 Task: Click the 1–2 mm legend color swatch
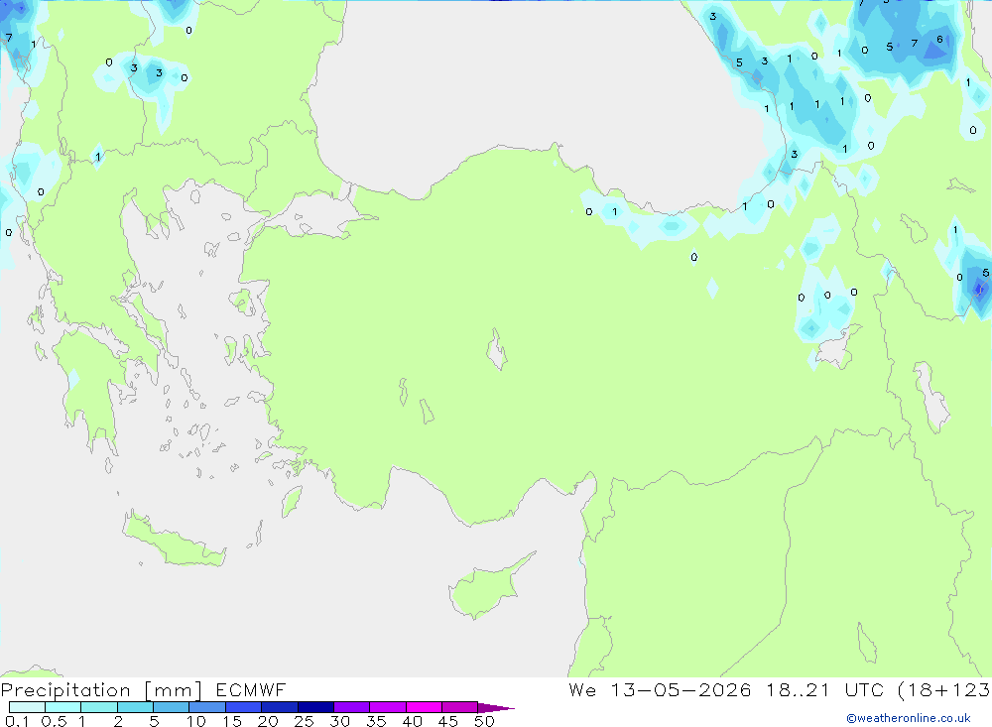pos(99,707)
